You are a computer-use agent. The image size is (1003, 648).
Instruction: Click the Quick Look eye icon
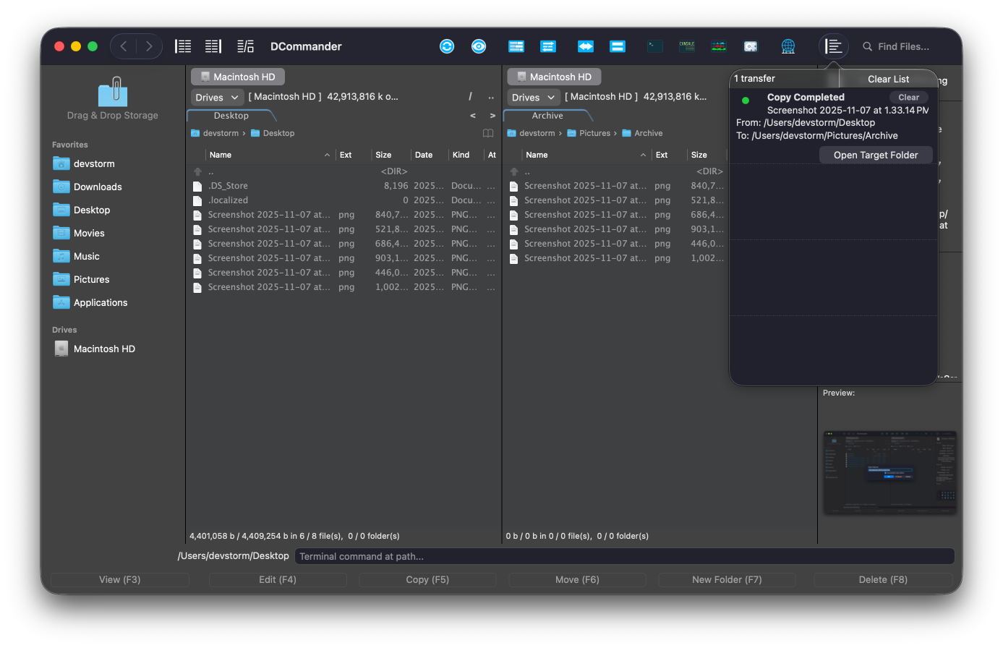pos(479,46)
